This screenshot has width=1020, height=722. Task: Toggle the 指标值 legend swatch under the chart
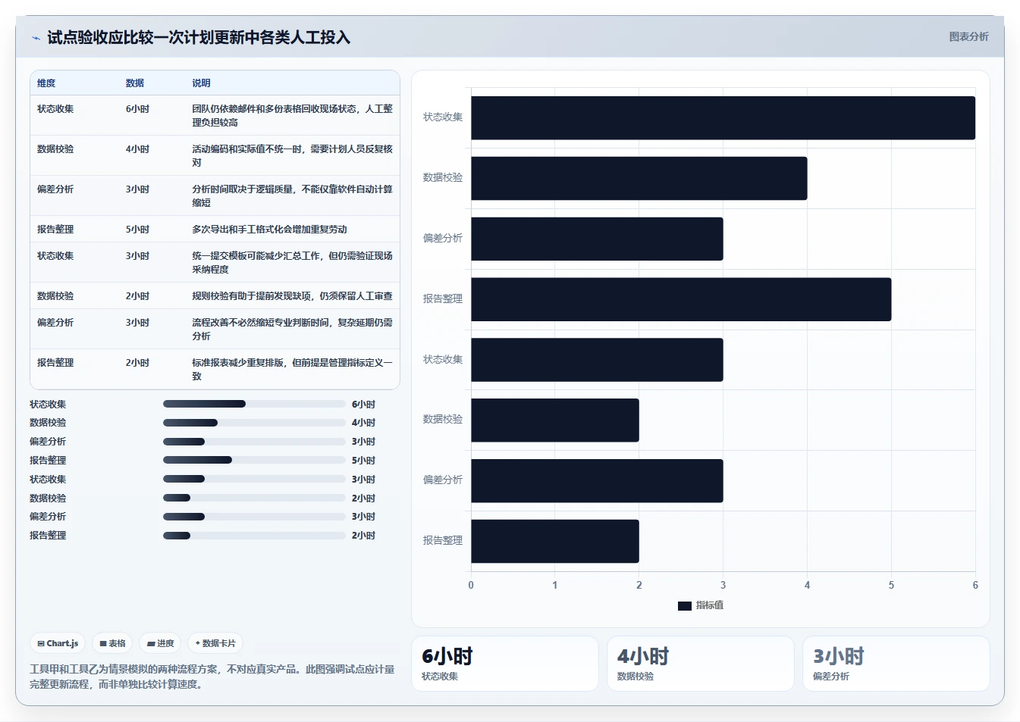click(x=684, y=605)
